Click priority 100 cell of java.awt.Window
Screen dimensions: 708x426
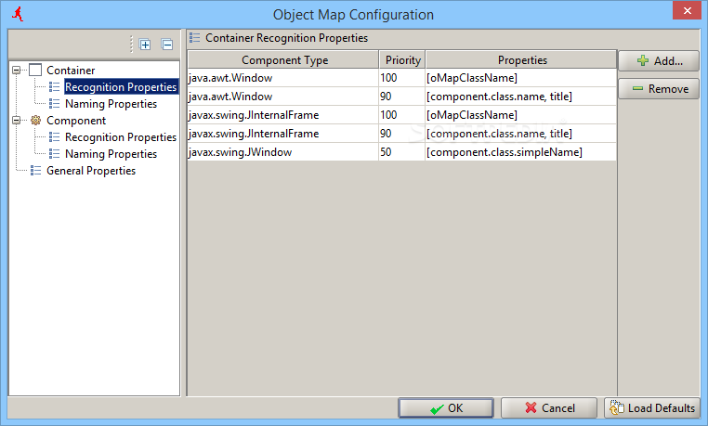(x=402, y=78)
